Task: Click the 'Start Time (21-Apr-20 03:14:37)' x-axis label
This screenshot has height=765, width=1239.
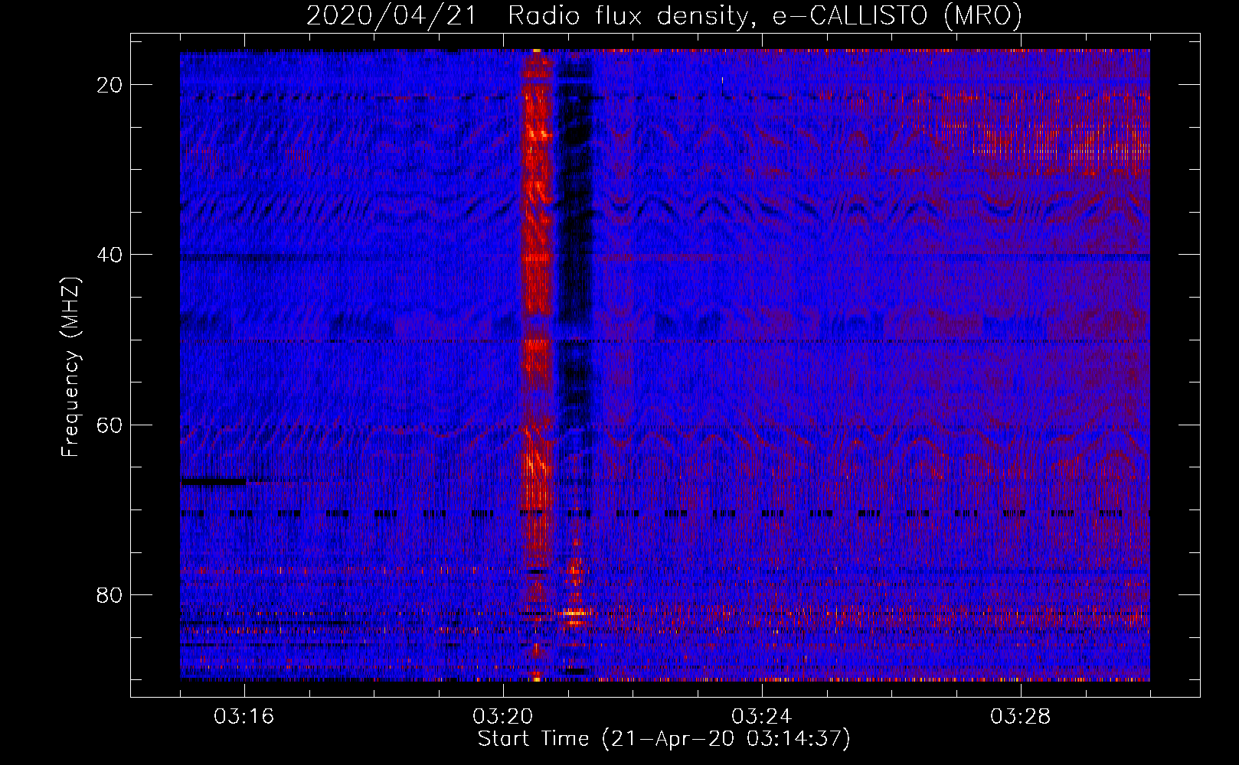Action: click(664, 739)
